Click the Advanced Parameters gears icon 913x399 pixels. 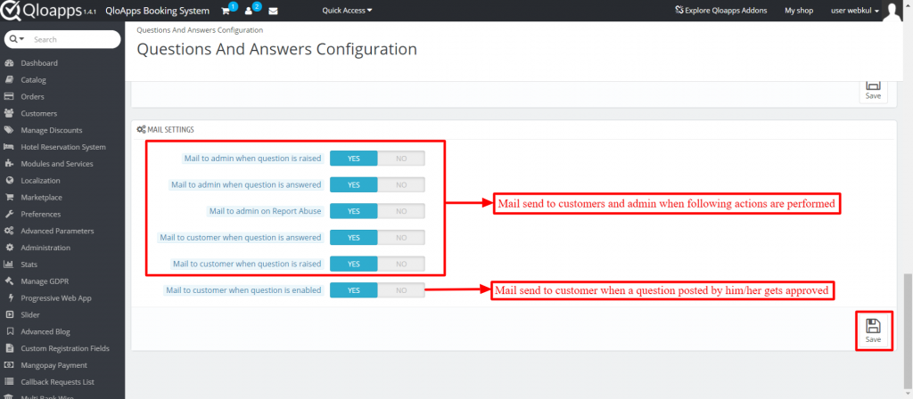9,231
